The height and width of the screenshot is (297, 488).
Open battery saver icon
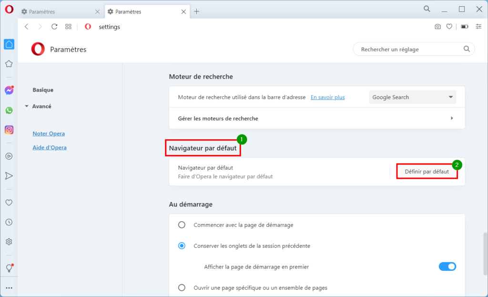point(465,27)
